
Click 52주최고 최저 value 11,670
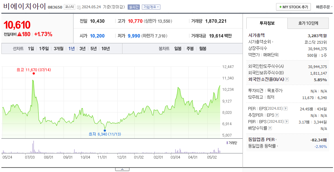(308, 97)
